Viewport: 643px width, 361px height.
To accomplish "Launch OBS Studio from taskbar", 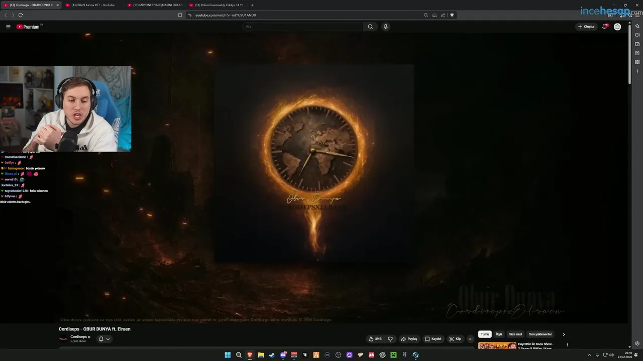I will click(x=338, y=355).
